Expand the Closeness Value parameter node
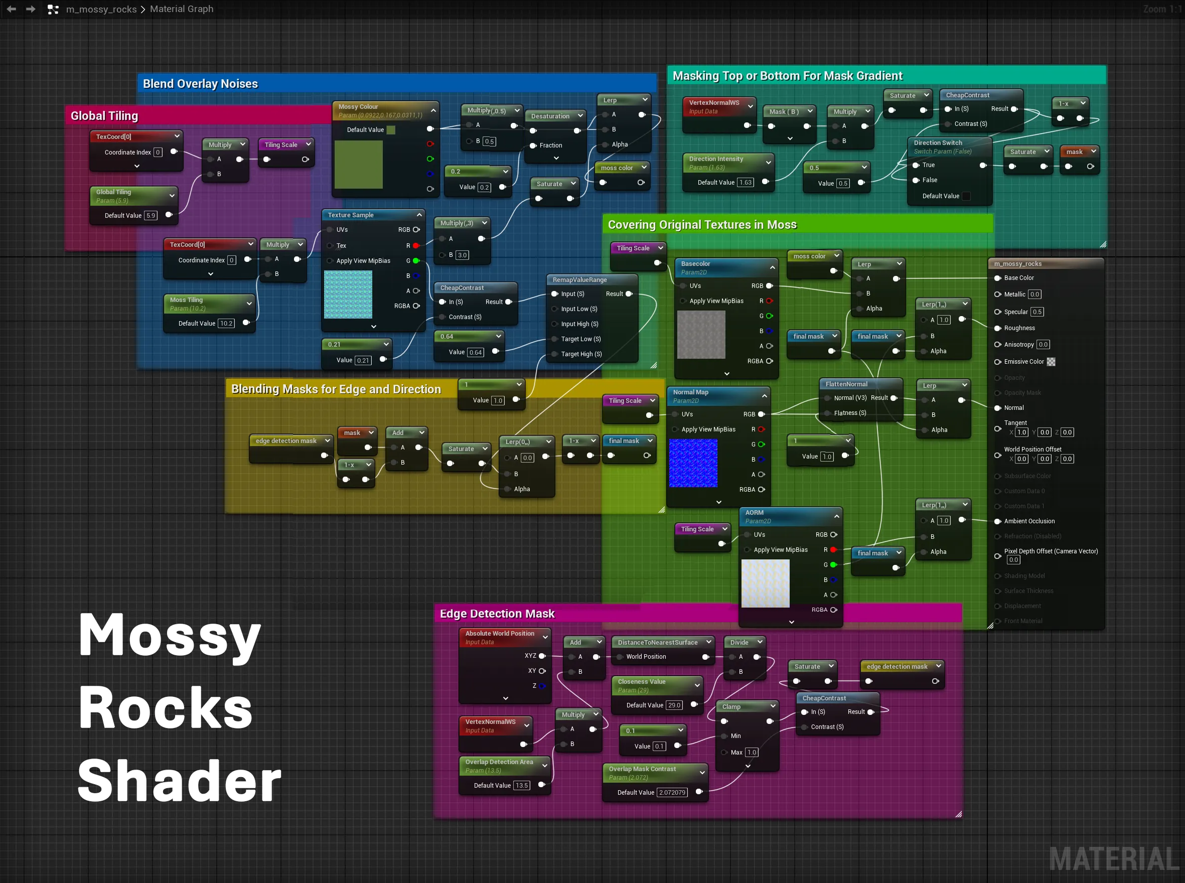The width and height of the screenshot is (1185, 883). [x=697, y=685]
